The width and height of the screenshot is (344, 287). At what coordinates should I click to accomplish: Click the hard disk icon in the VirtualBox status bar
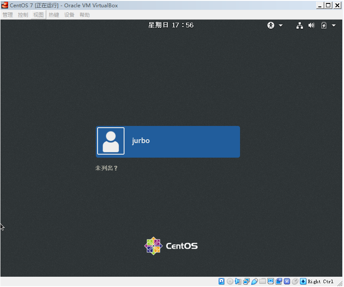(x=221, y=281)
